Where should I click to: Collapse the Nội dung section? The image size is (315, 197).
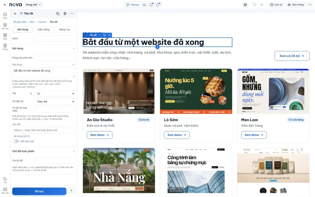click(x=43, y=48)
